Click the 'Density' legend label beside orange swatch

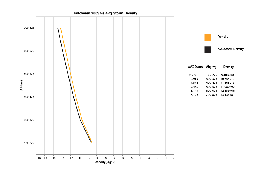(223, 37)
